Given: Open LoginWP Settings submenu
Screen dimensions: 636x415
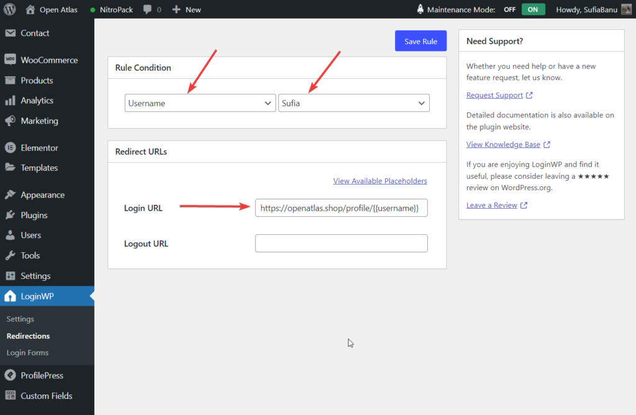Looking at the screenshot, I should coord(20,319).
